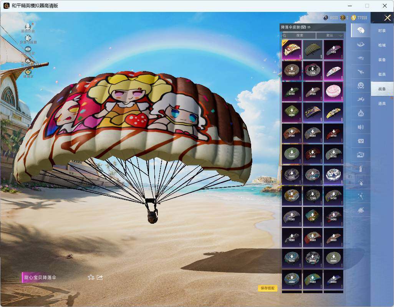The image size is (394, 307).
Task: Select the crossed-out airplane category icon
Action: [361, 99]
